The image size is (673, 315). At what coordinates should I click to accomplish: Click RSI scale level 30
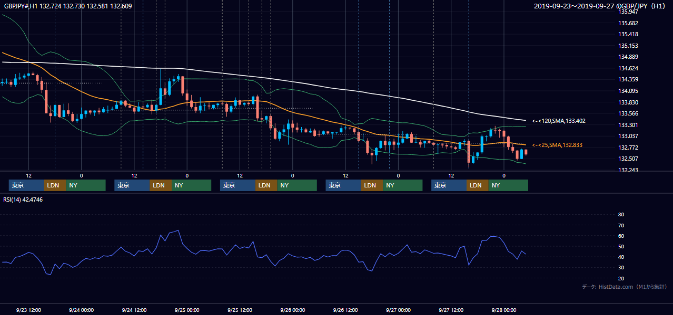point(621,268)
